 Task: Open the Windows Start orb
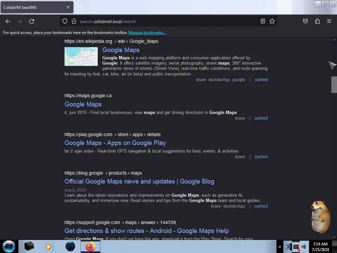tap(9, 246)
